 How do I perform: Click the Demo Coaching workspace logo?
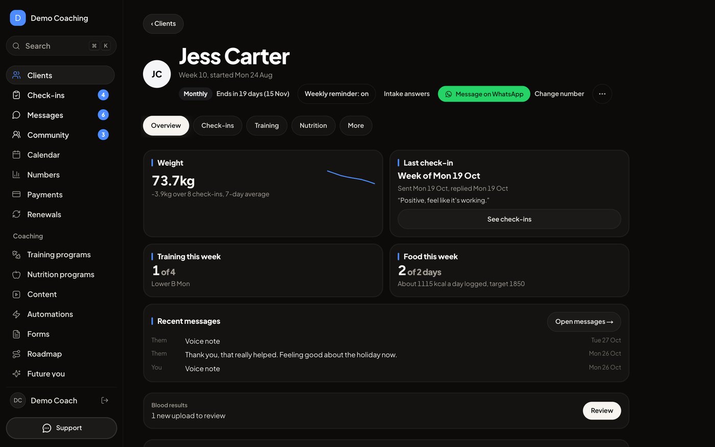click(x=18, y=18)
